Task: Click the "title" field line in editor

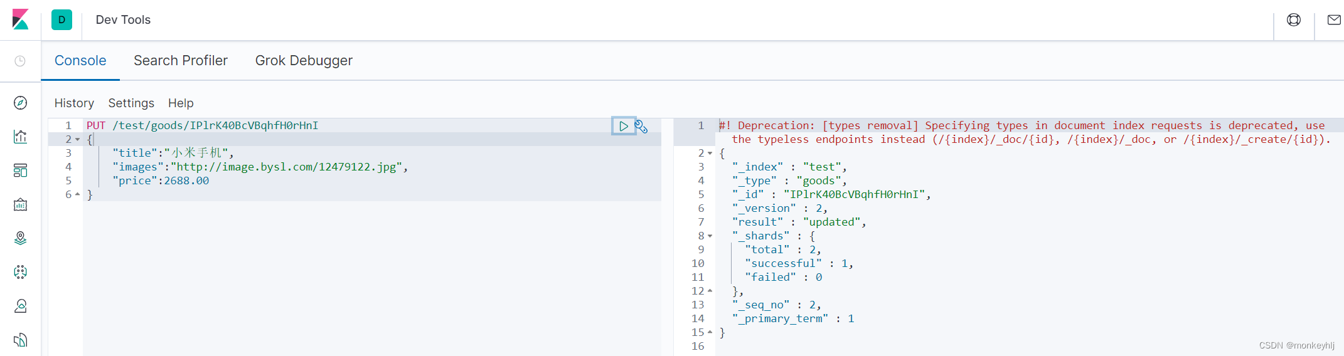Action: 173,153
